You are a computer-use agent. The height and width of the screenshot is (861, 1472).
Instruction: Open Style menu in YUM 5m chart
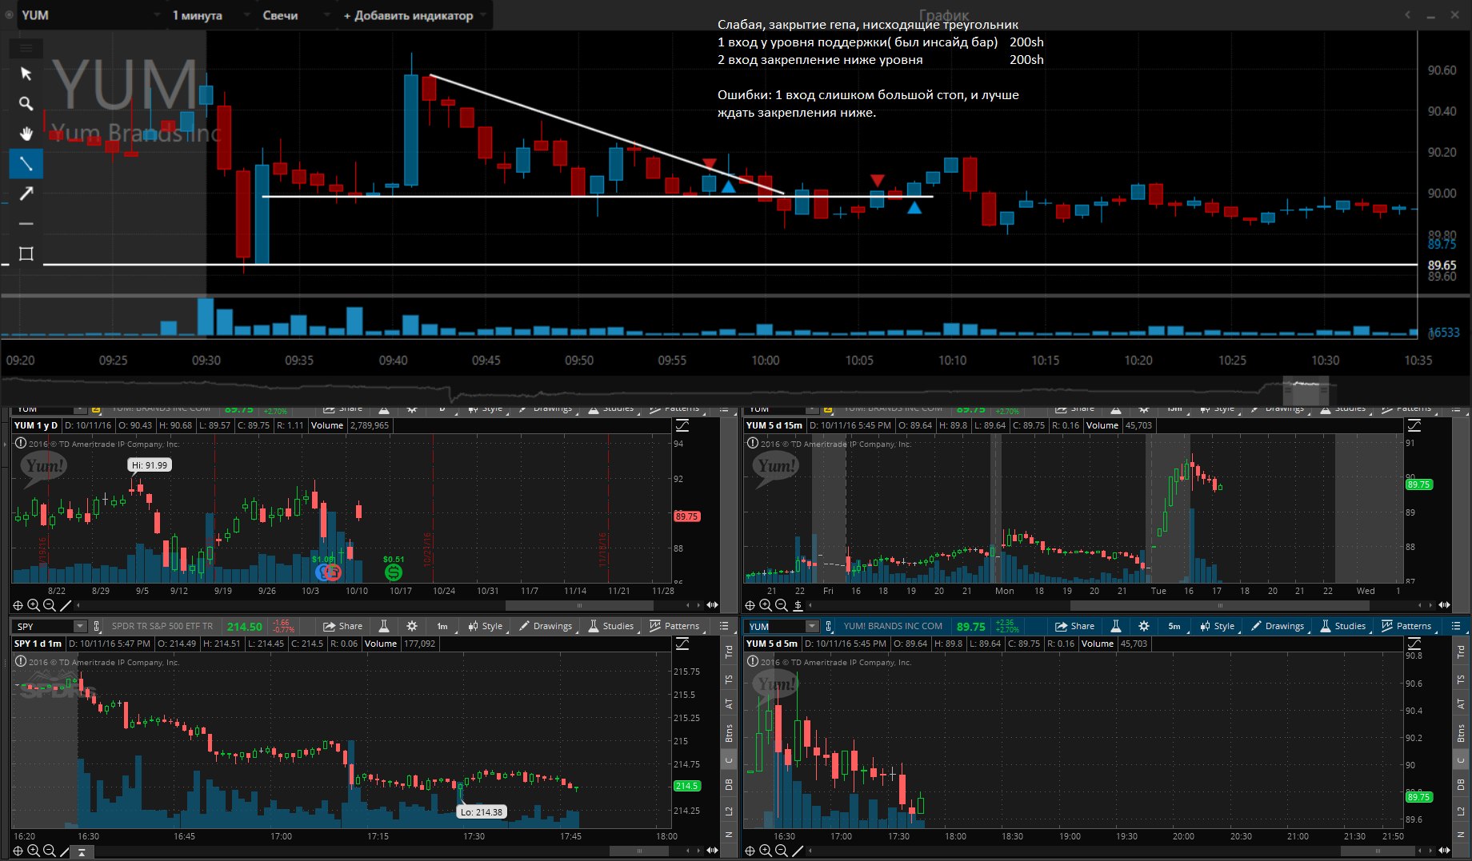click(1218, 626)
